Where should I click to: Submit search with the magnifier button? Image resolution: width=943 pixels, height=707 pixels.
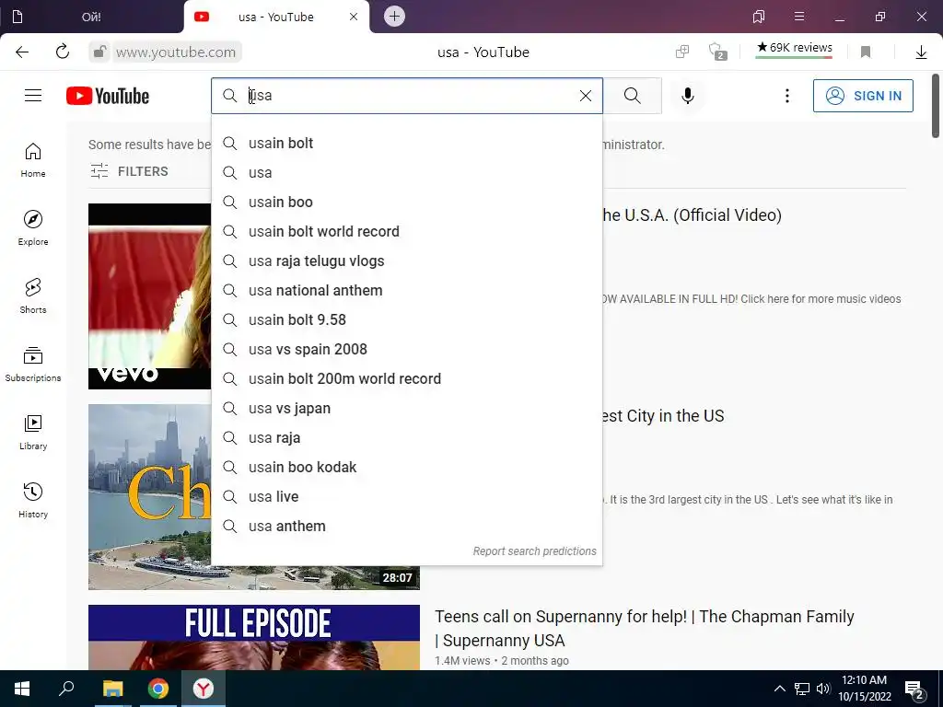[x=632, y=96]
